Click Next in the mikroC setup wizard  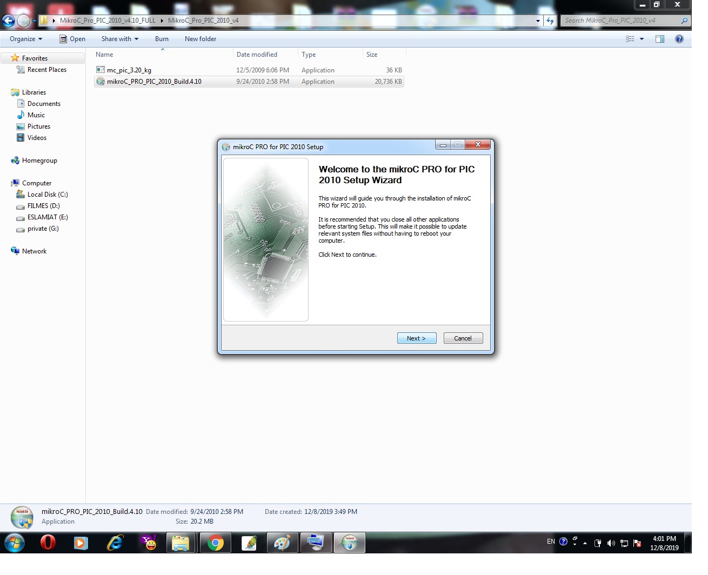coord(417,338)
